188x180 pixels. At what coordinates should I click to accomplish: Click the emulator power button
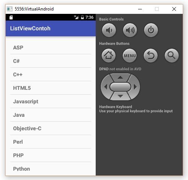[151, 30]
